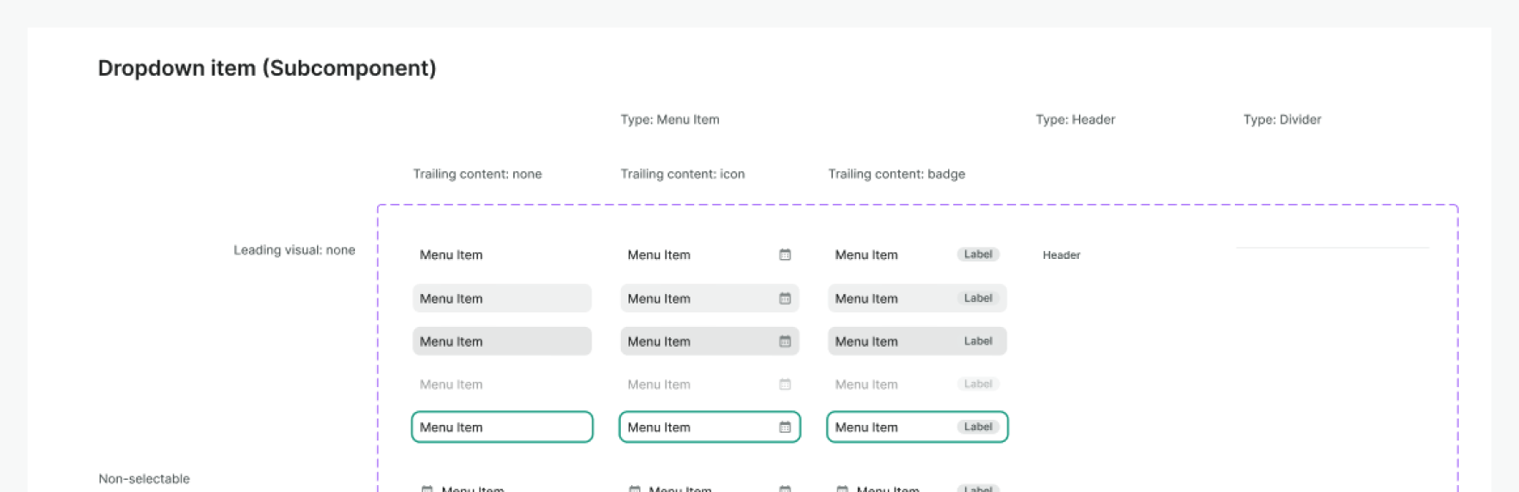Select the green-outlined Menu Item without trailing content
This screenshot has height=492, width=1519.
coord(502,427)
